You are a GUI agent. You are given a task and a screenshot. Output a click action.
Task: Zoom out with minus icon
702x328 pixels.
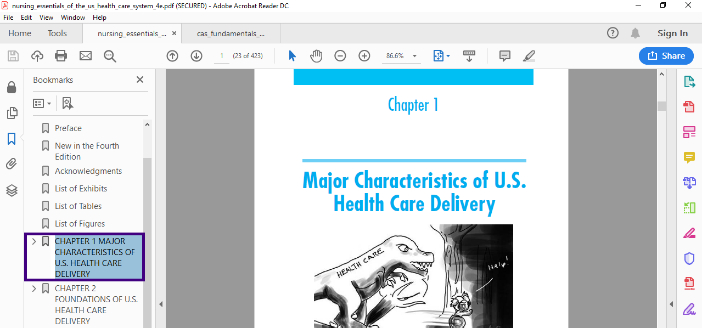point(340,56)
